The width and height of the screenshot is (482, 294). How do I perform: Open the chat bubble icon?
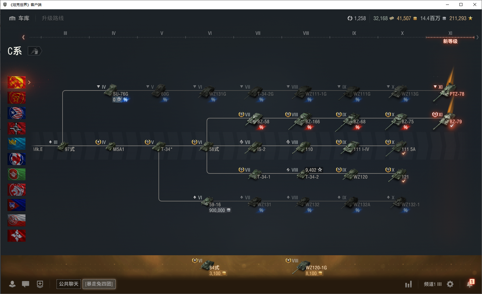[26, 284]
